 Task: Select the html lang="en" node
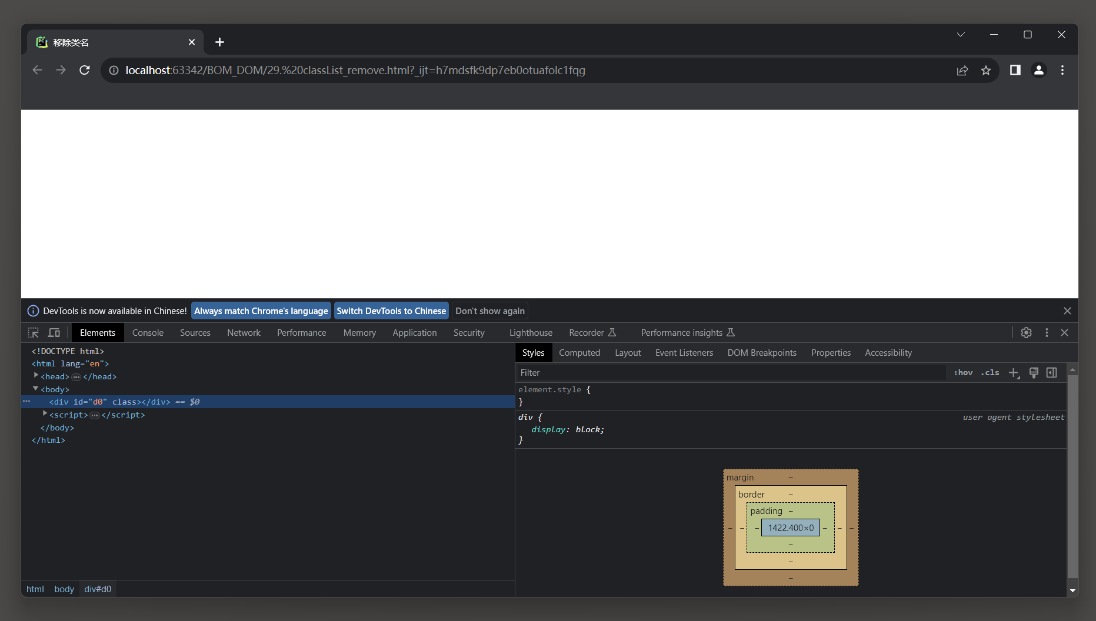point(70,364)
